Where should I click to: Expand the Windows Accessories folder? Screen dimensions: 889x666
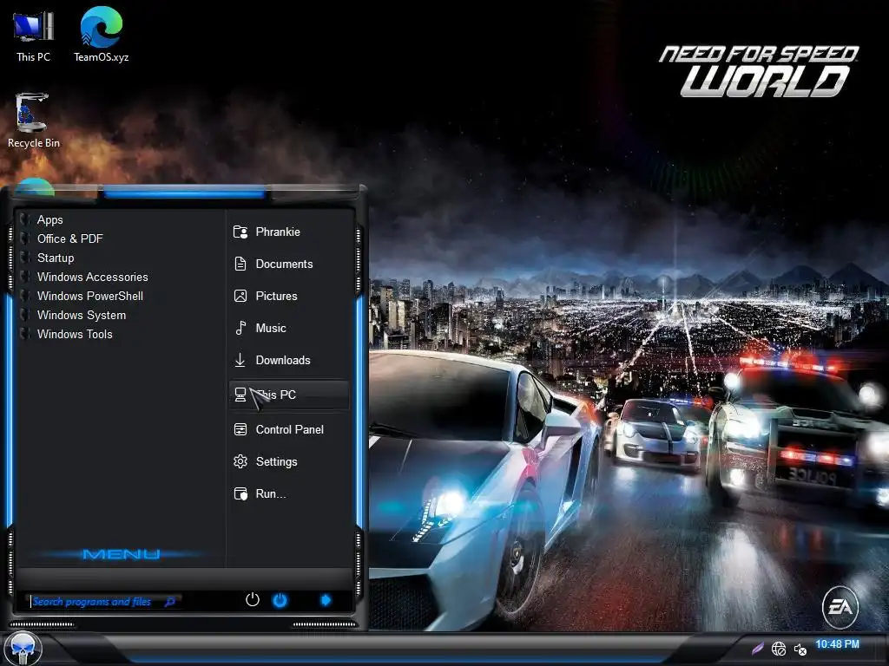click(92, 277)
